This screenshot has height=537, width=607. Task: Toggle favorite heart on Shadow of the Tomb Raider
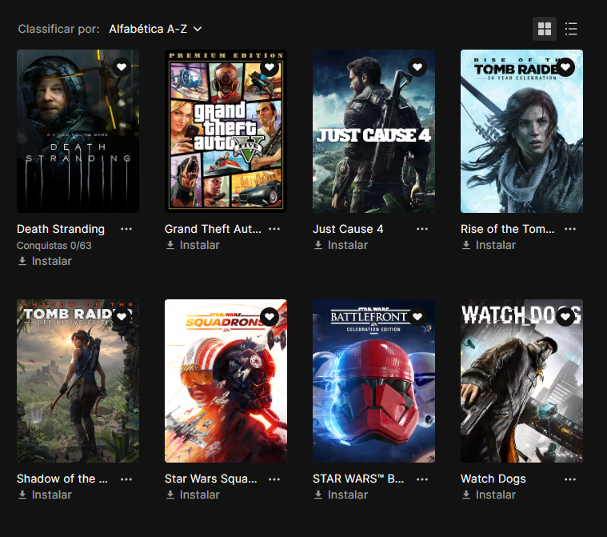[x=122, y=317]
